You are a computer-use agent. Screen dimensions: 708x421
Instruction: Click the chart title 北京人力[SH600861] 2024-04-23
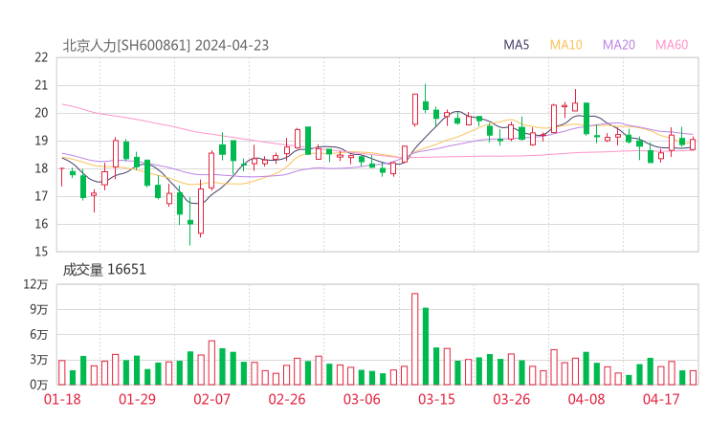pos(166,45)
